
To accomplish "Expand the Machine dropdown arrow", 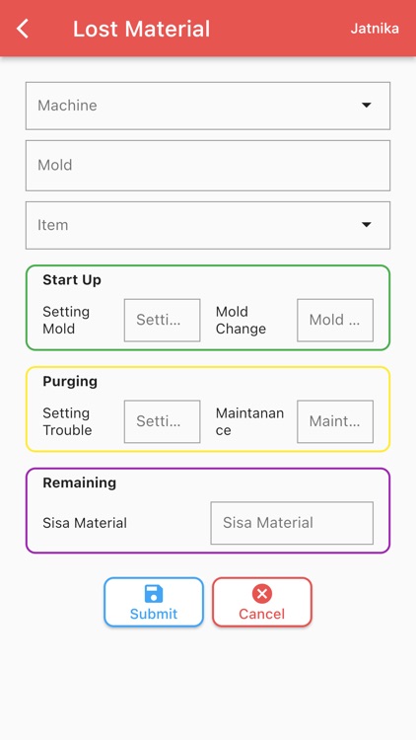I will (367, 106).
